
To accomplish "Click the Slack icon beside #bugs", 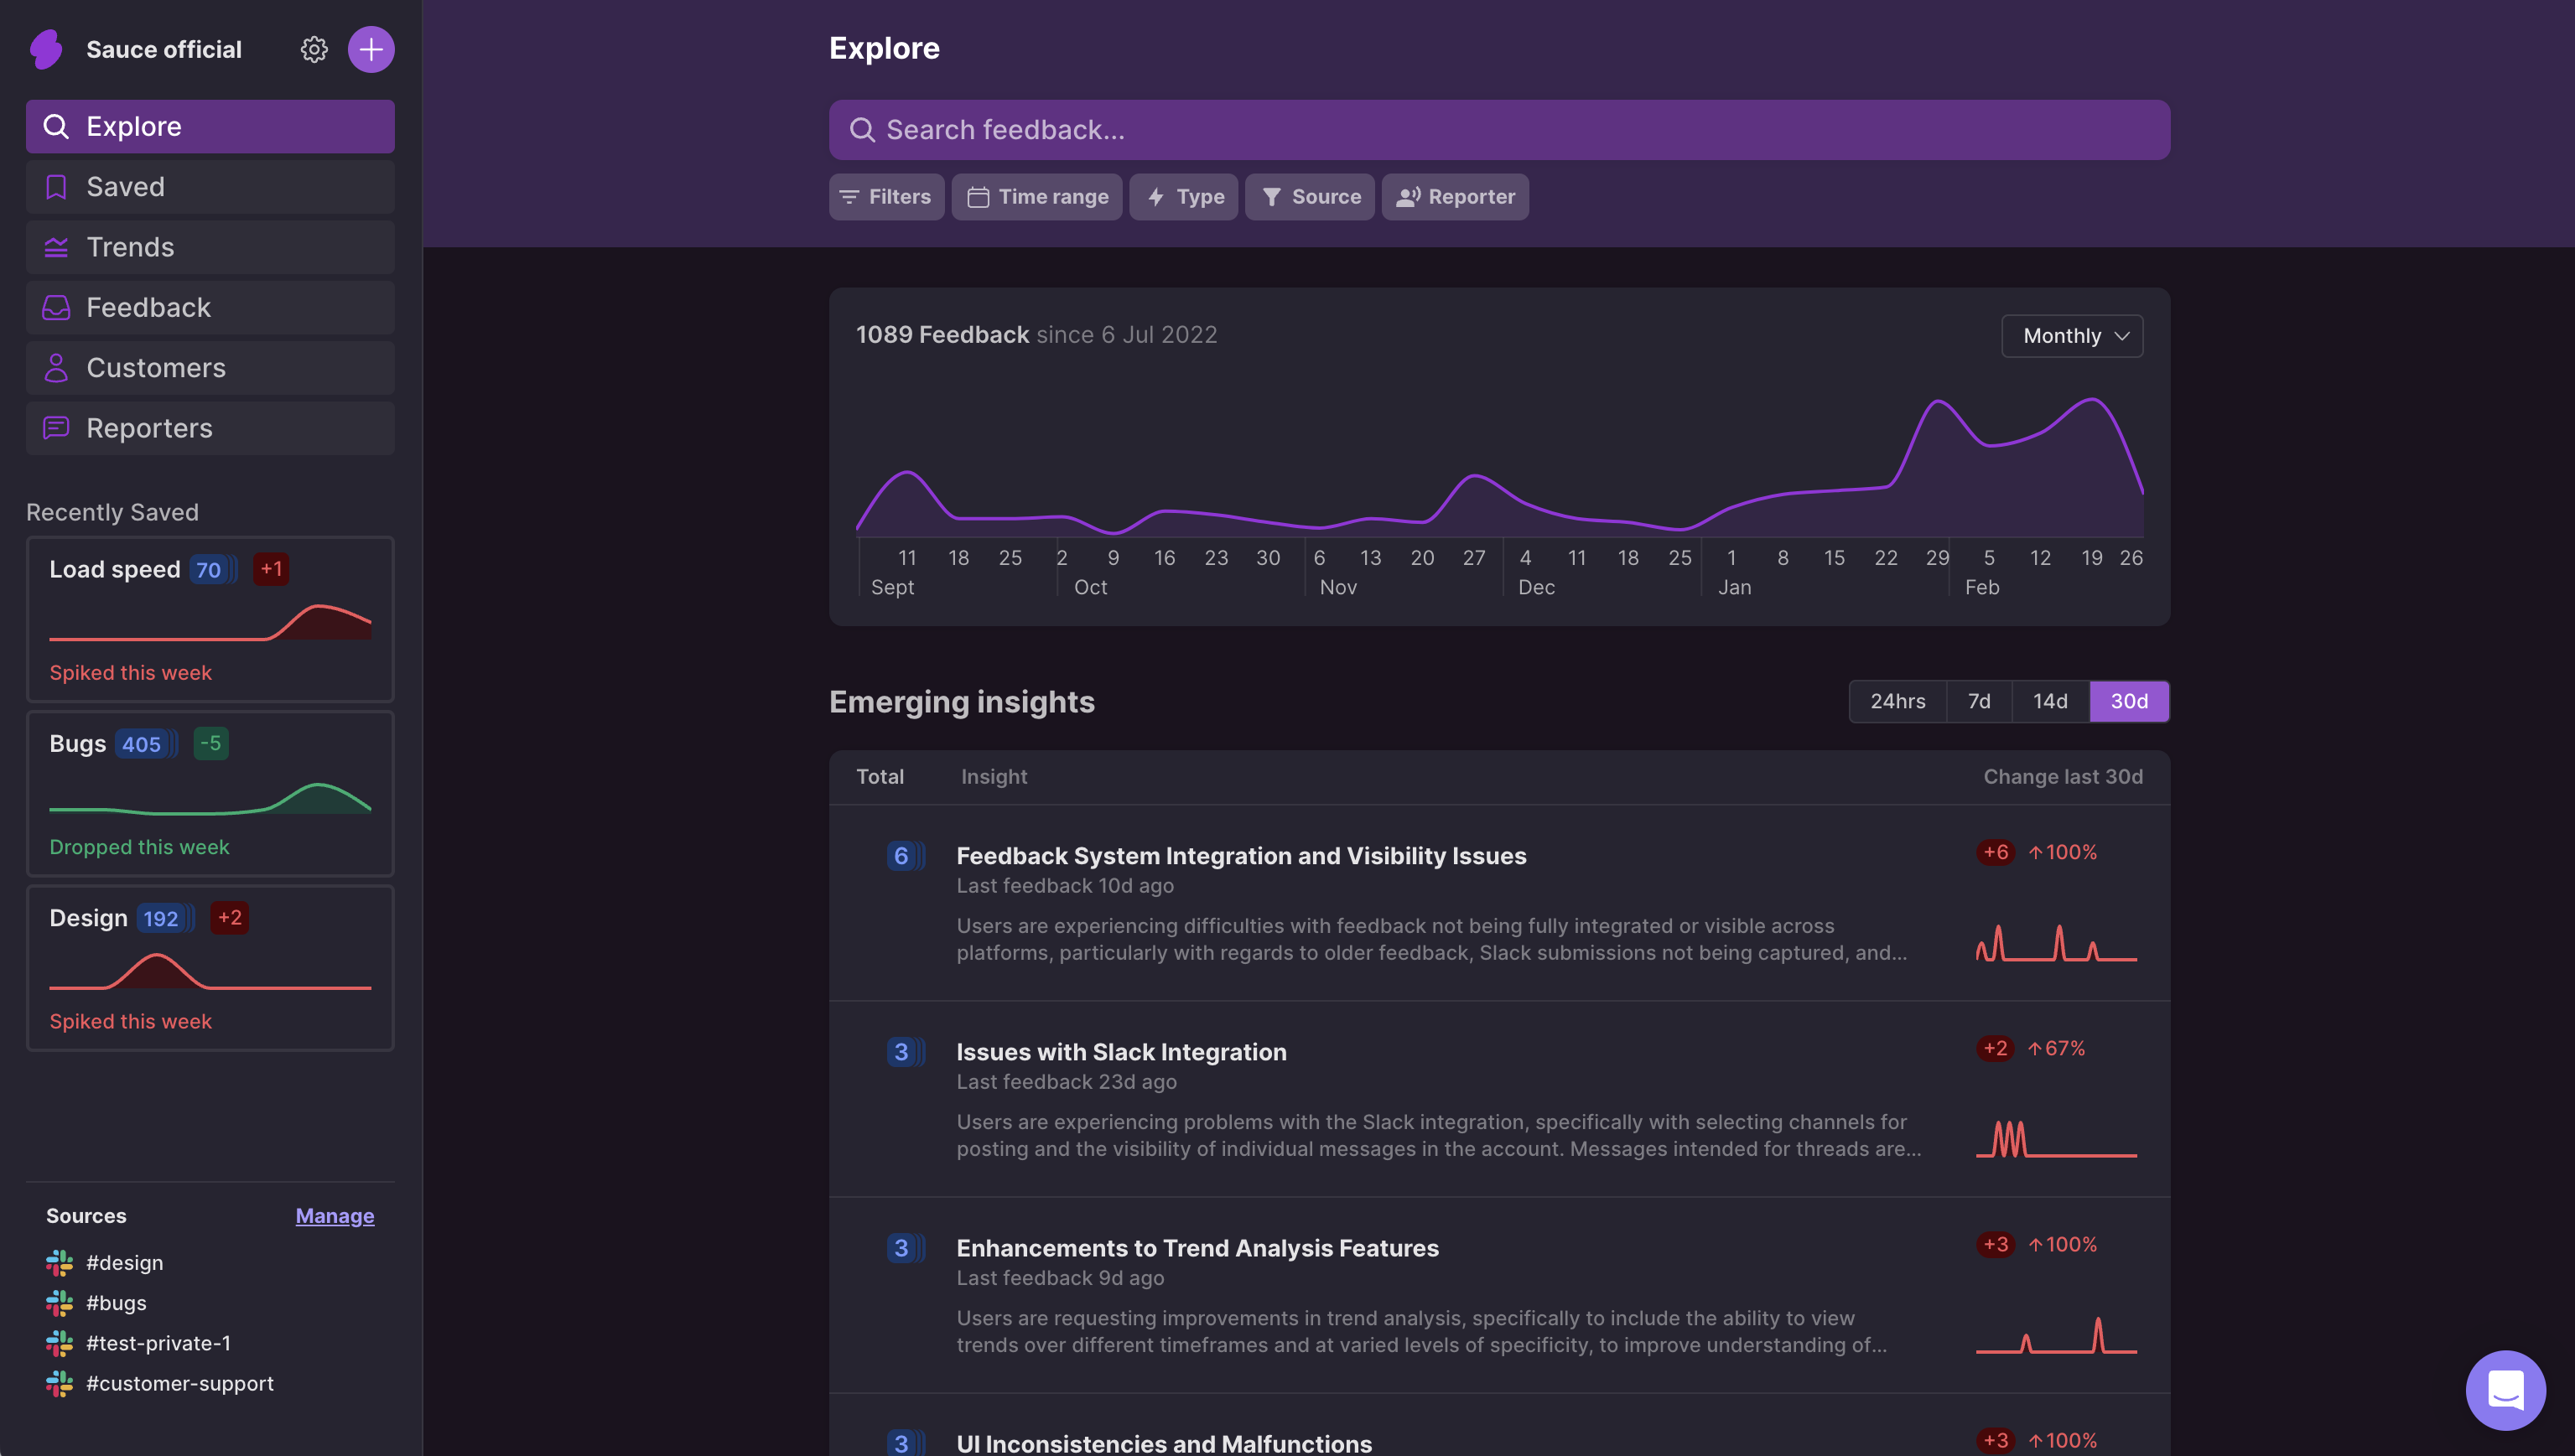I will tap(59, 1303).
